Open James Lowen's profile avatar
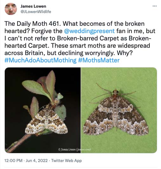The height and width of the screenshot is (169, 161). click(x=11, y=9)
